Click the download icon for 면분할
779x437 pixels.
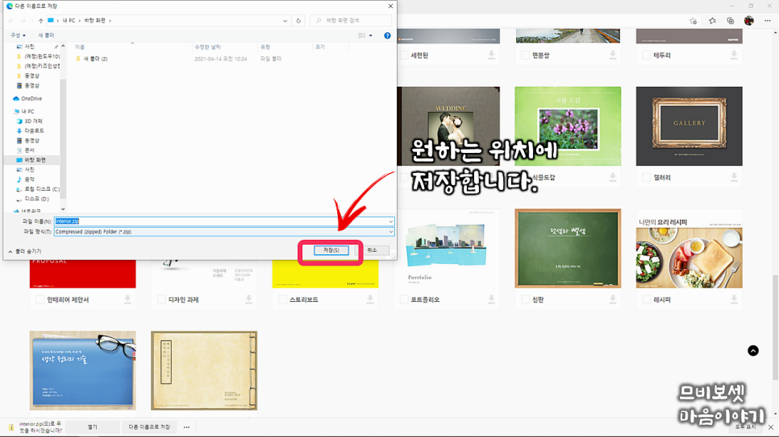pos(613,55)
